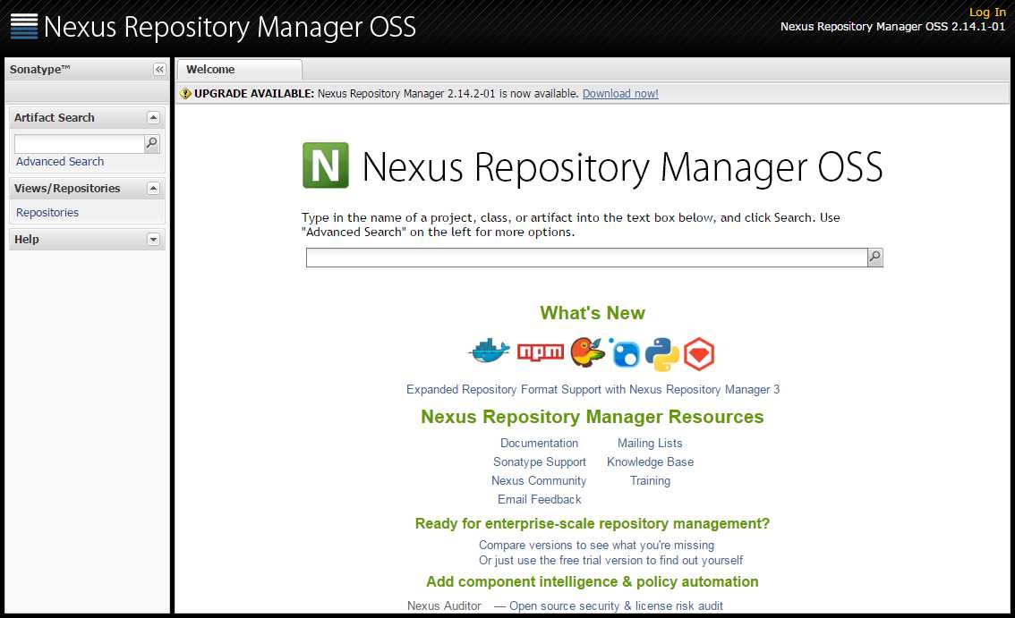Screen dimensions: 1015x618
Task: Open the Repositories view
Action: click(x=47, y=212)
